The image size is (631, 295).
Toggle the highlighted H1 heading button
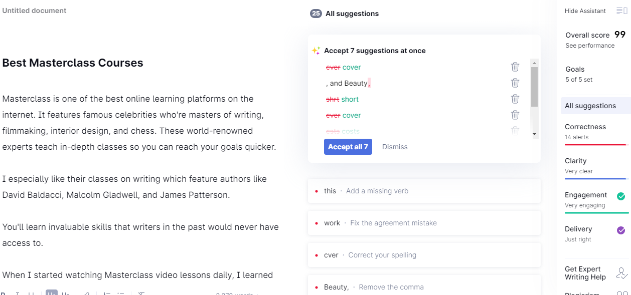coord(51,293)
